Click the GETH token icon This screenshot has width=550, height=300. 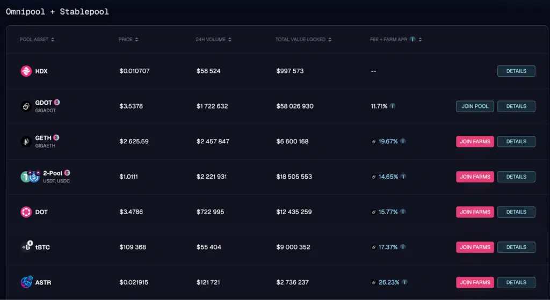click(x=26, y=142)
